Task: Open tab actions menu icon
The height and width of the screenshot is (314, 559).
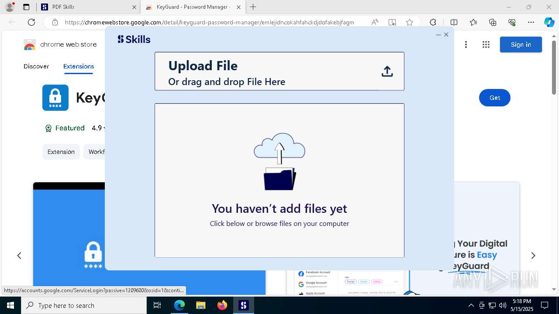Action: [x=26, y=7]
